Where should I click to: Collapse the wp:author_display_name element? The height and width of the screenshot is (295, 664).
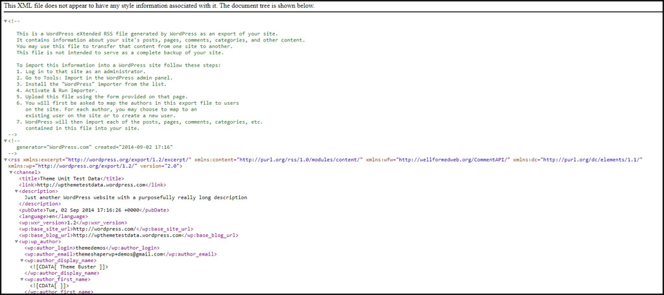(x=22, y=261)
